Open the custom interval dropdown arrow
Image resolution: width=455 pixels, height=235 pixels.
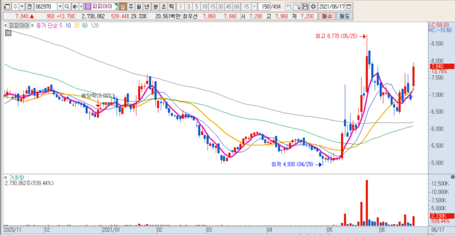click(x=255, y=6)
